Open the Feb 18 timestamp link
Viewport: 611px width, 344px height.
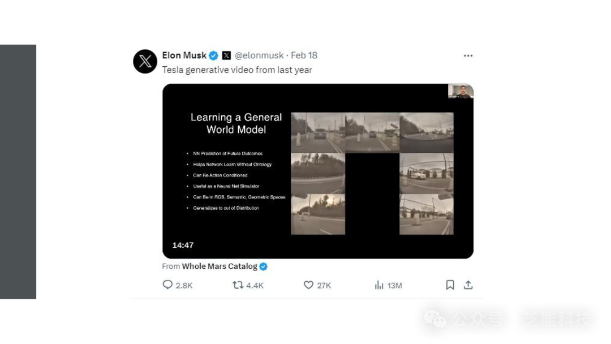coord(304,55)
